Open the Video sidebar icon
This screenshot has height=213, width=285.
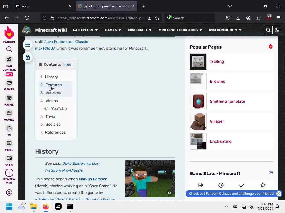tap(9, 143)
